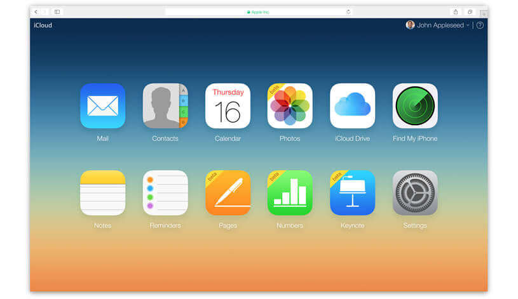The image size is (518, 299).
Task: Open the Mail app icon
Action: click(x=103, y=106)
